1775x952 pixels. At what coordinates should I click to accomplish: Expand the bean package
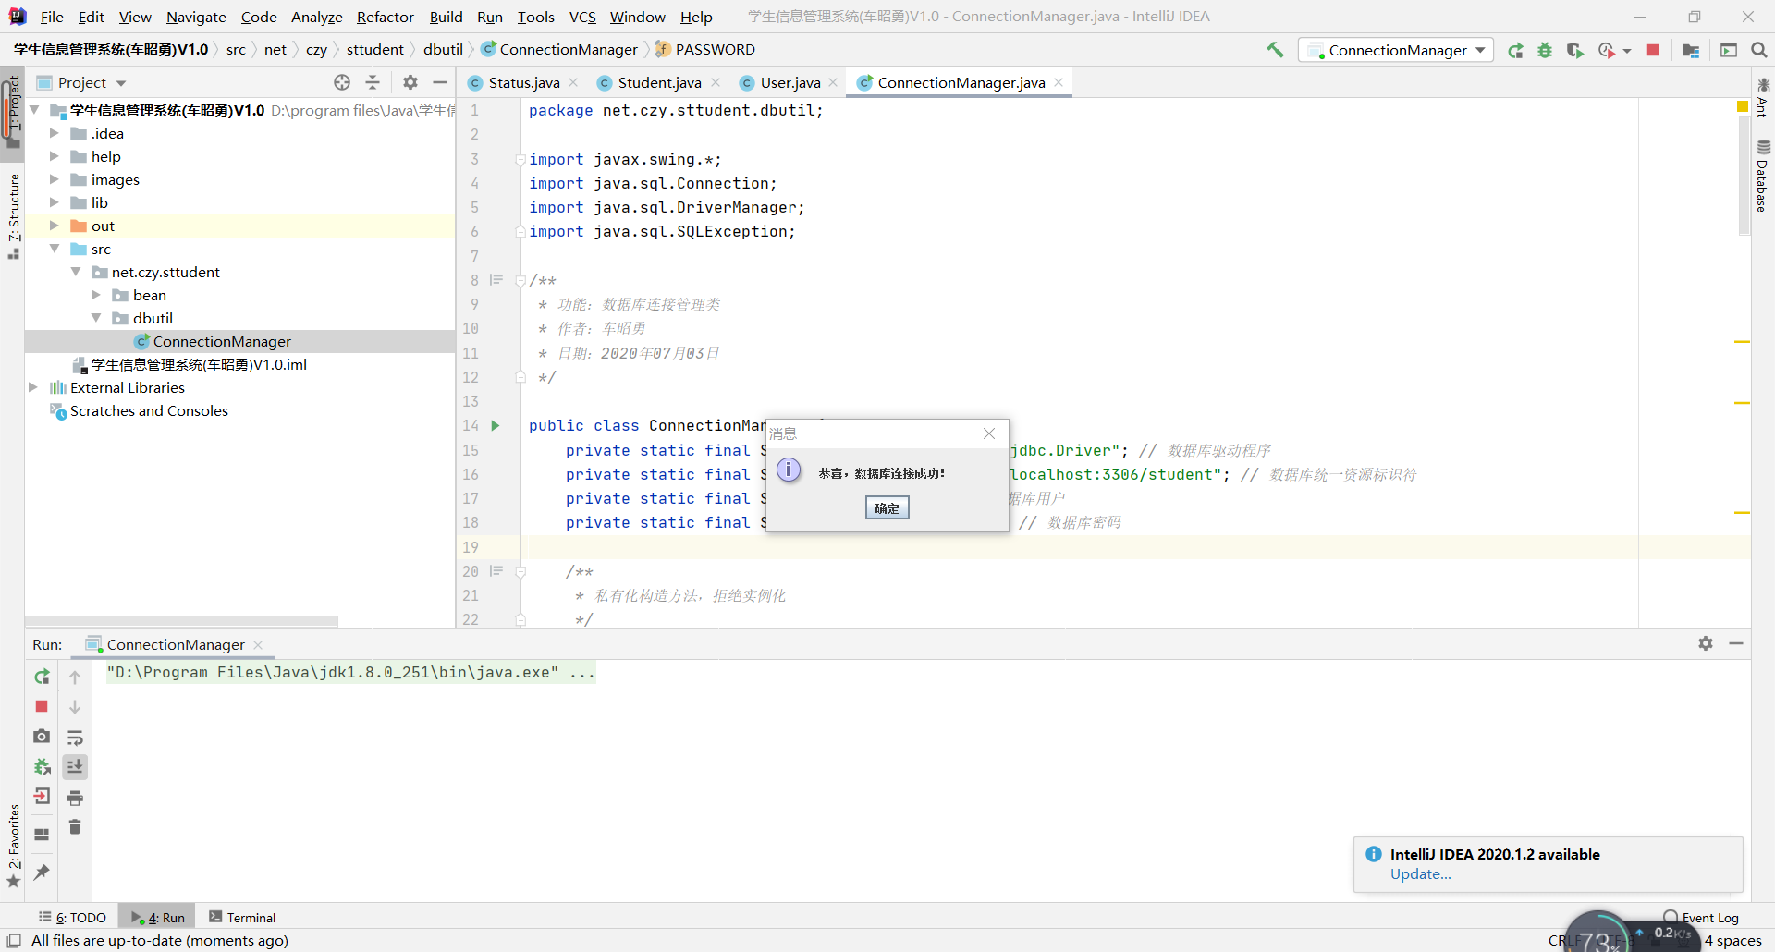(x=96, y=295)
